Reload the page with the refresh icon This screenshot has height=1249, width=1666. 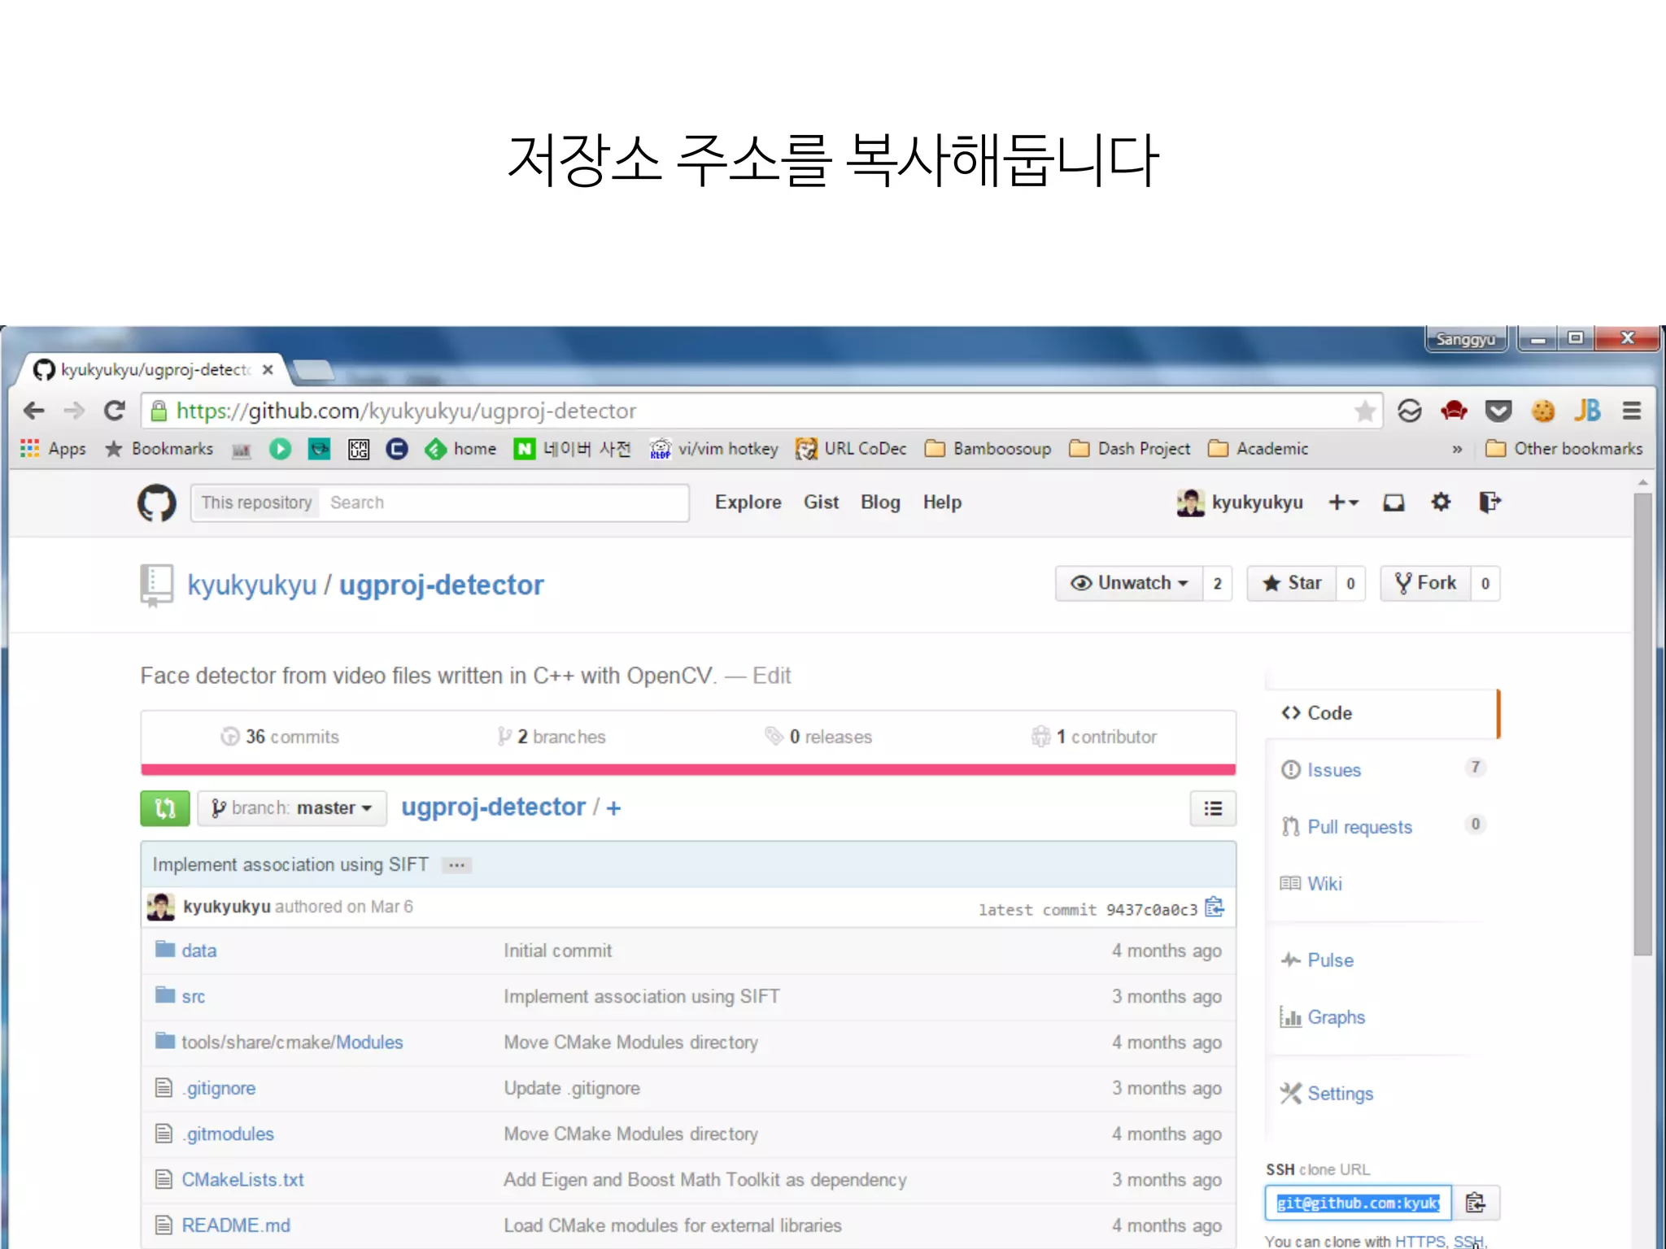(x=115, y=411)
